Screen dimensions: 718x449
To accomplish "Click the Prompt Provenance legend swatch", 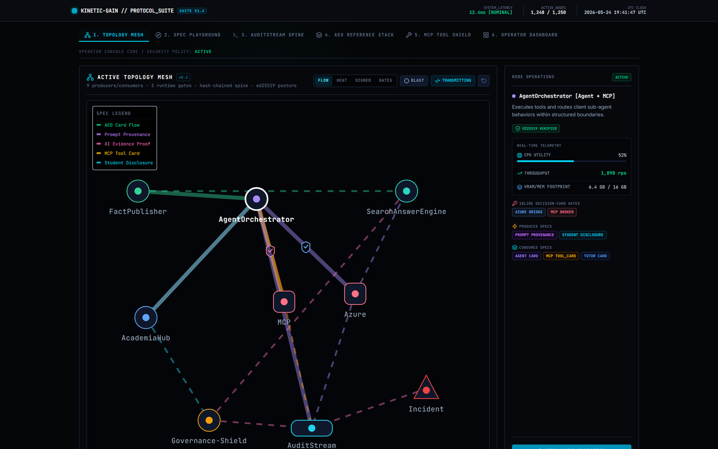I will click(99, 134).
